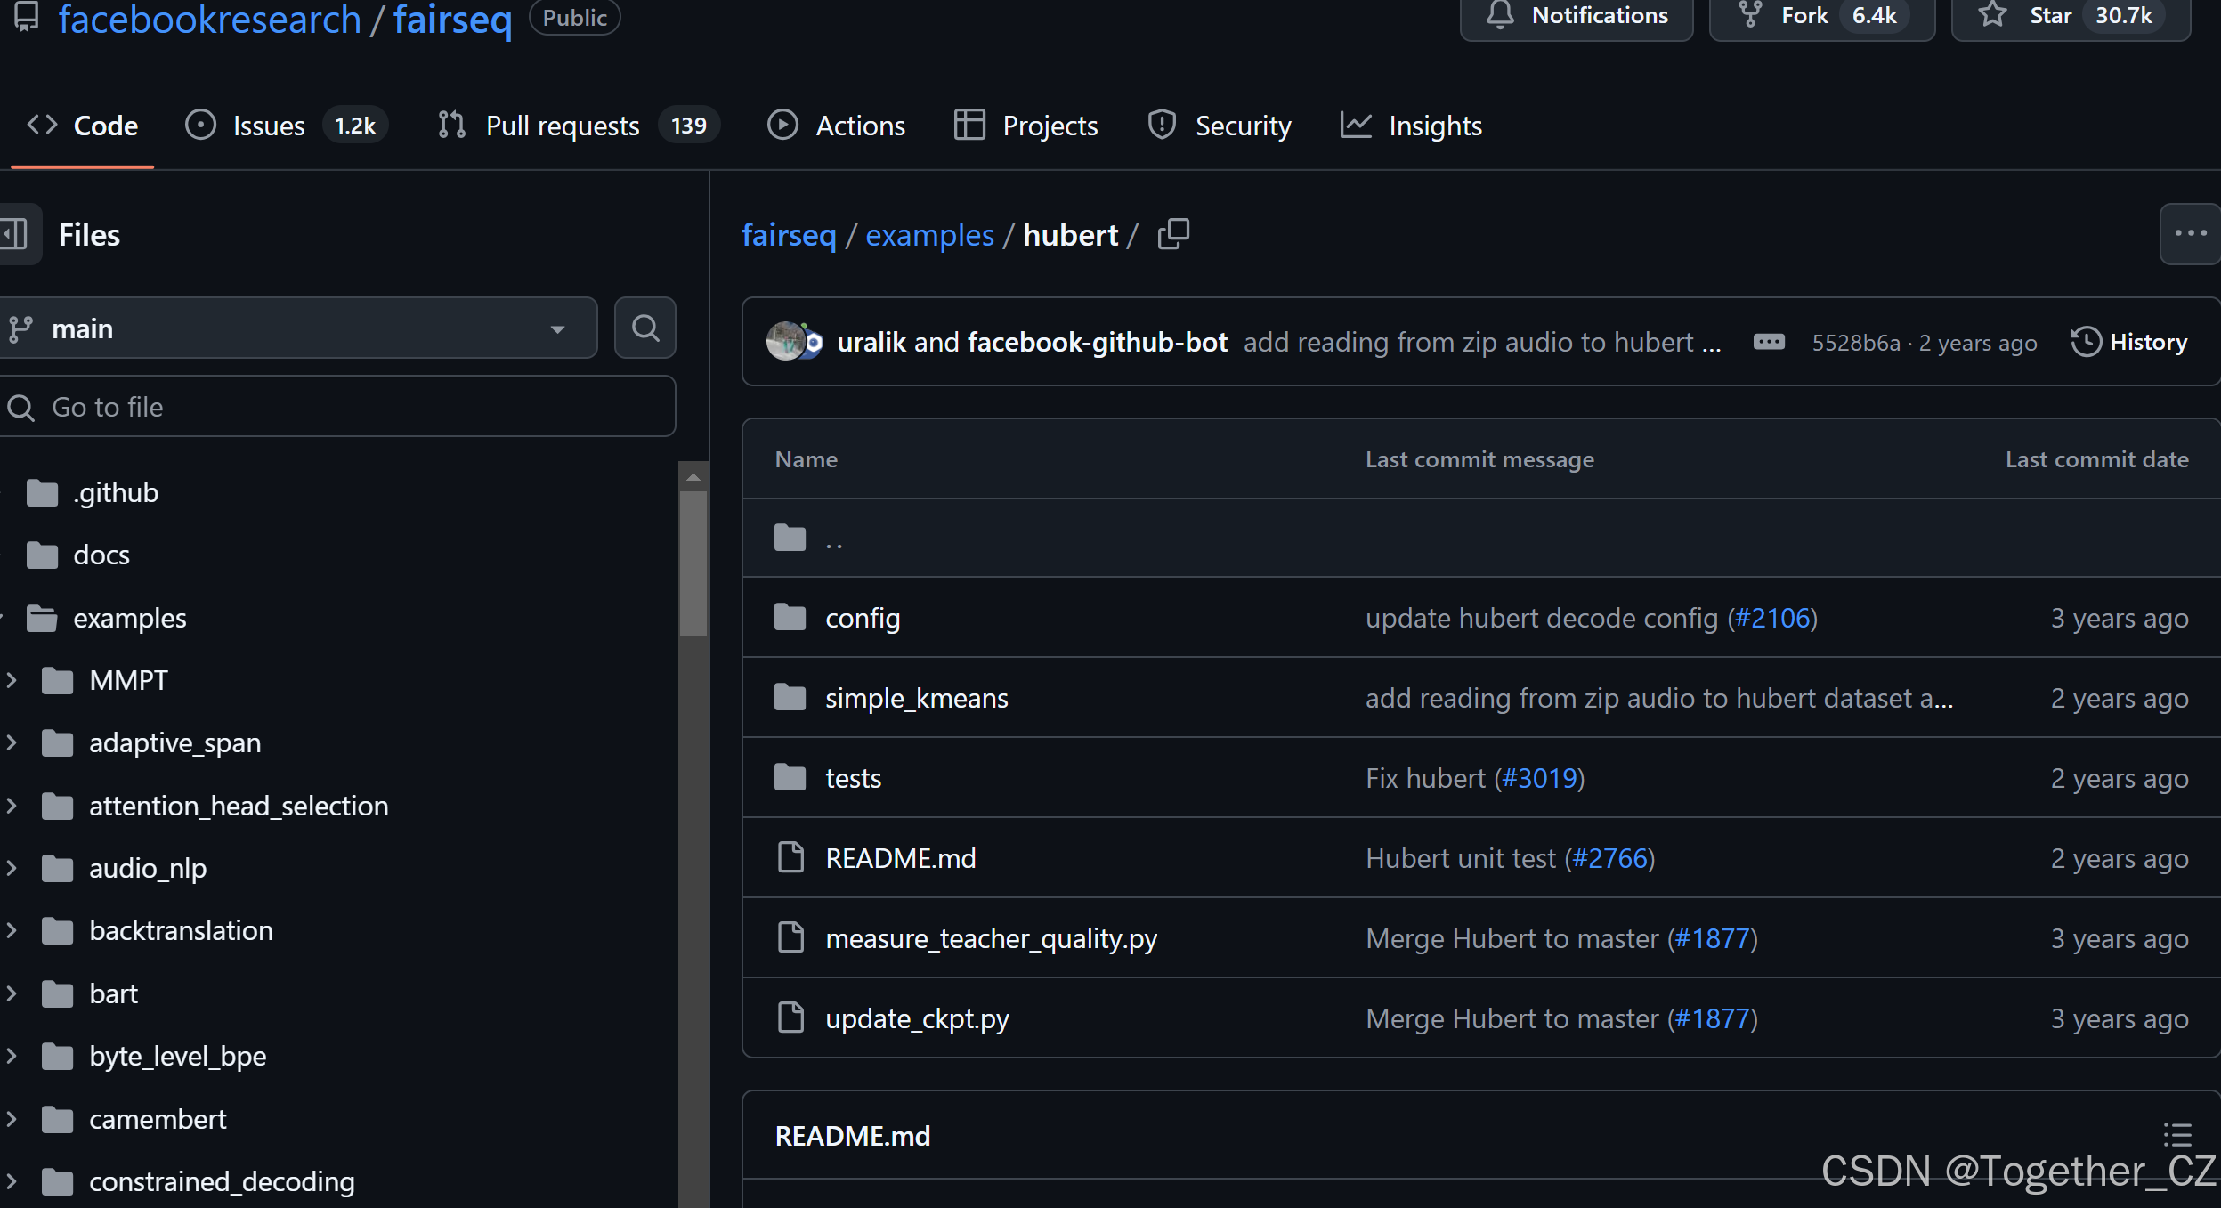Collapse the examples folder in tree
The width and height of the screenshot is (2221, 1208).
click(3, 618)
